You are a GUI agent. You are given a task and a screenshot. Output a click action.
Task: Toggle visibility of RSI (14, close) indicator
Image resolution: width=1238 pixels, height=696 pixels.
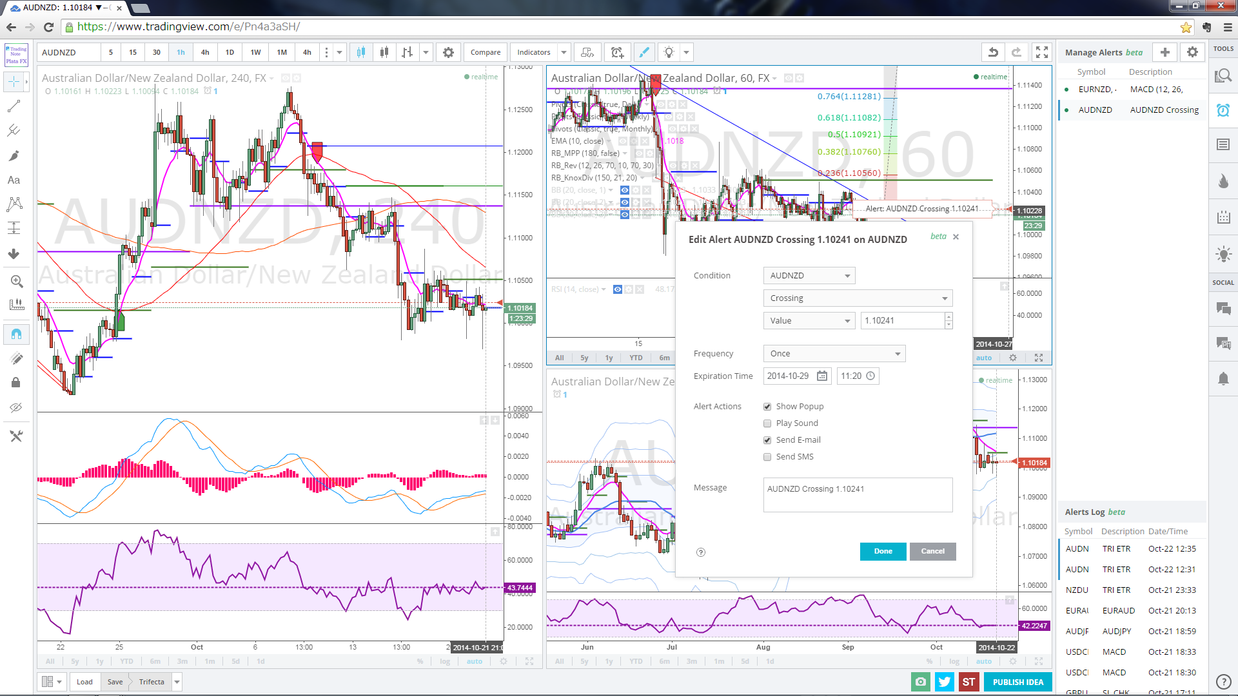tap(617, 289)
